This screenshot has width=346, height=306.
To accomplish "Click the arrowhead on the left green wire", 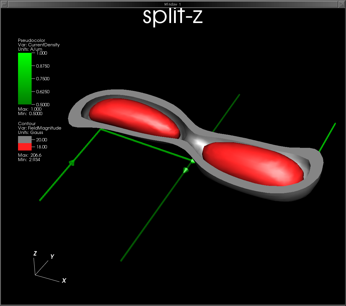I will (72, 162).
